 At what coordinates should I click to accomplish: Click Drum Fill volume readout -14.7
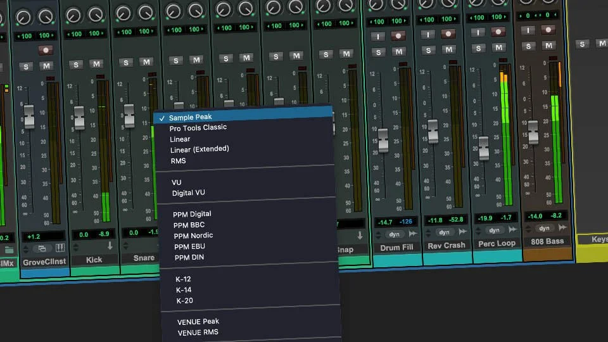coord(385,222)
